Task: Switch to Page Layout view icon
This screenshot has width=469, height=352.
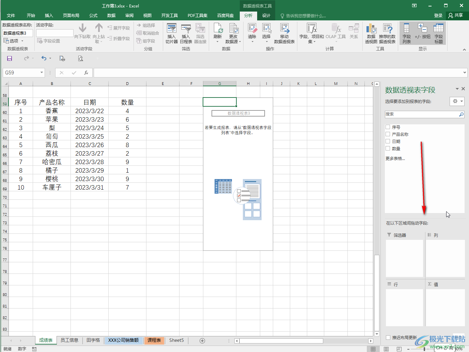Action: coord(386,349)
